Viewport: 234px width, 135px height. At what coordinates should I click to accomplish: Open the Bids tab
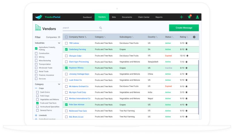point(114,17)
